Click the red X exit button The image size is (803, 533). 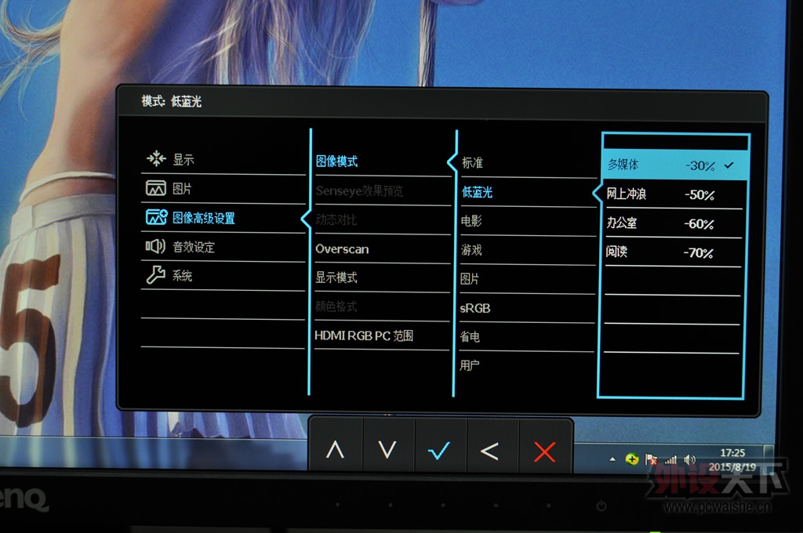(x=544, y=451)
